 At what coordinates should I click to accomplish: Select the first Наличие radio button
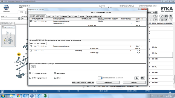tap(100, 7)
